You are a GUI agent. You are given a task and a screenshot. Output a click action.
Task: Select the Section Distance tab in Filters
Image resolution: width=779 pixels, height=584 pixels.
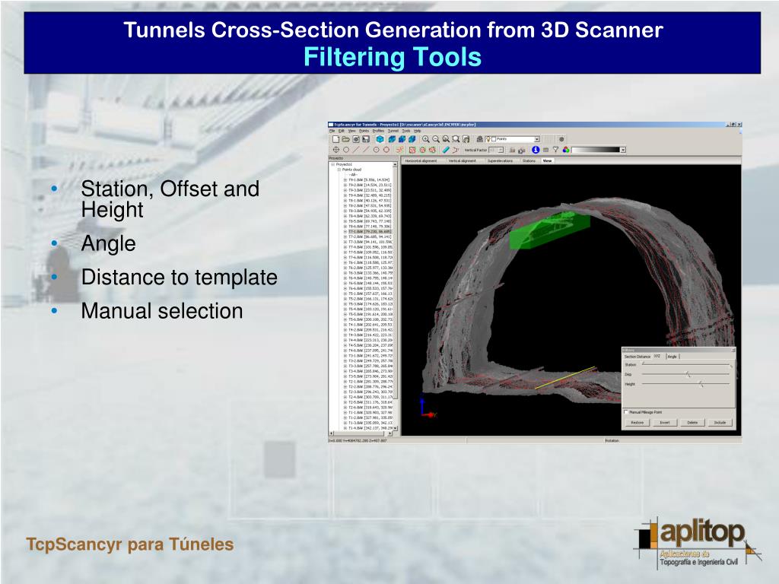[x=638, y=357]
